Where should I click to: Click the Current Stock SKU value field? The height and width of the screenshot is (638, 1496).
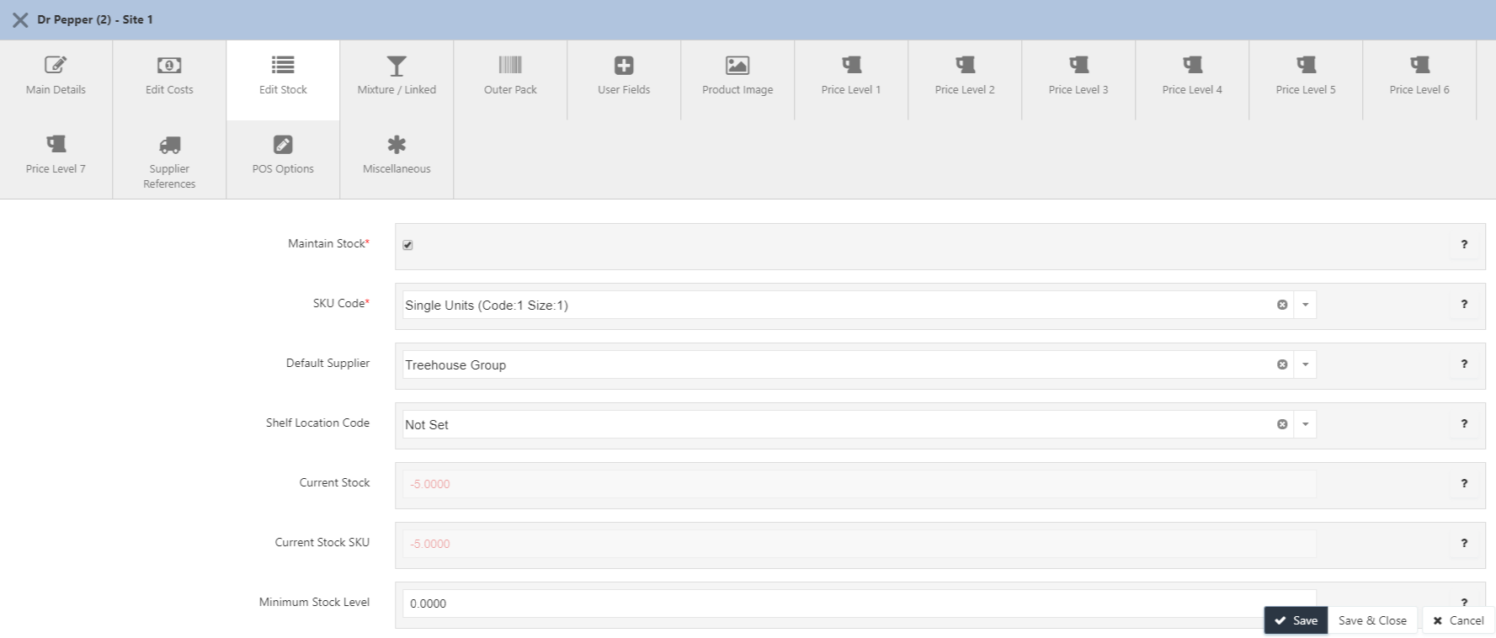859,544
